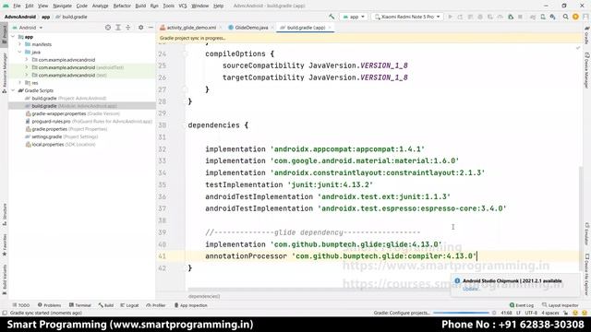This screenshot has height=332, width=591.
Task: Collapse the Gradle Scripts node
Action: point(13,90)
